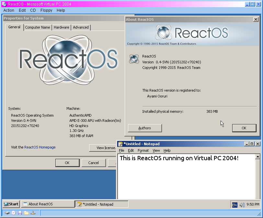Open the Virtual PC Help menu
The image size is (263, 218).
coord(61,10)
